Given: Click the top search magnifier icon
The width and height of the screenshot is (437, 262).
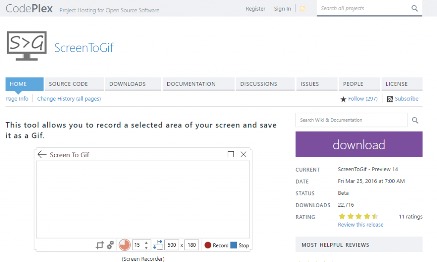Looking at the screenshot, I should [415, 9].
